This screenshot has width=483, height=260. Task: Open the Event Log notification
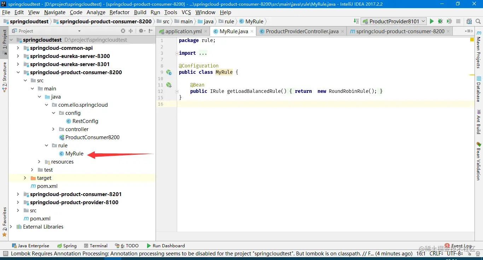[x=458, y=246]
